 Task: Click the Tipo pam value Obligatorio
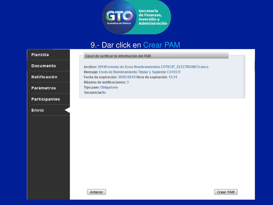point(109,87)
